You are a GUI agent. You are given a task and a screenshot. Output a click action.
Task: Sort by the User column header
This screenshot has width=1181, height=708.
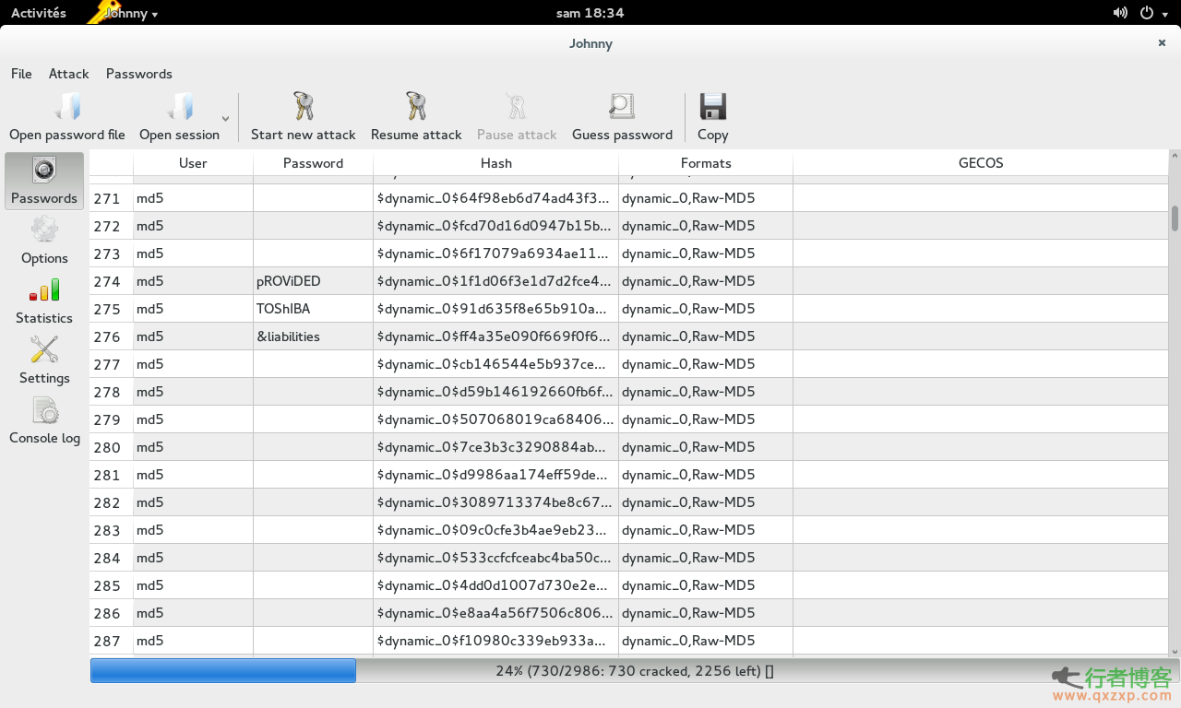click(x=193, y=163)
